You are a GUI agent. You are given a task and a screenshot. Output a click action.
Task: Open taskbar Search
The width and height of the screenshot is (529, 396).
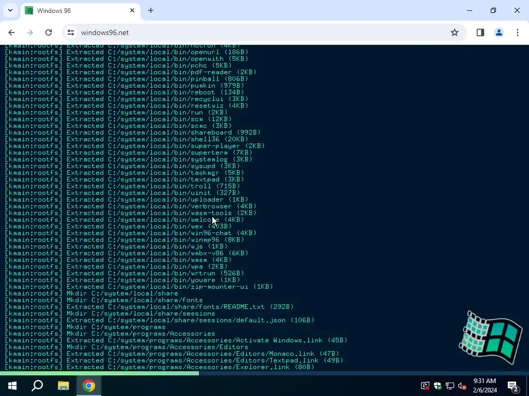click(x=37, y=386)
